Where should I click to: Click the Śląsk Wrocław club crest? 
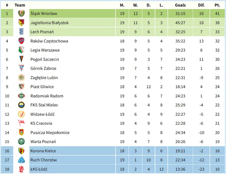pyautogui.click(x=21, y=14)
